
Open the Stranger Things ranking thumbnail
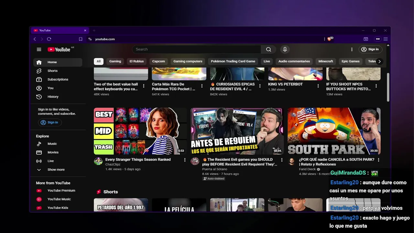[x=140, y=131]
